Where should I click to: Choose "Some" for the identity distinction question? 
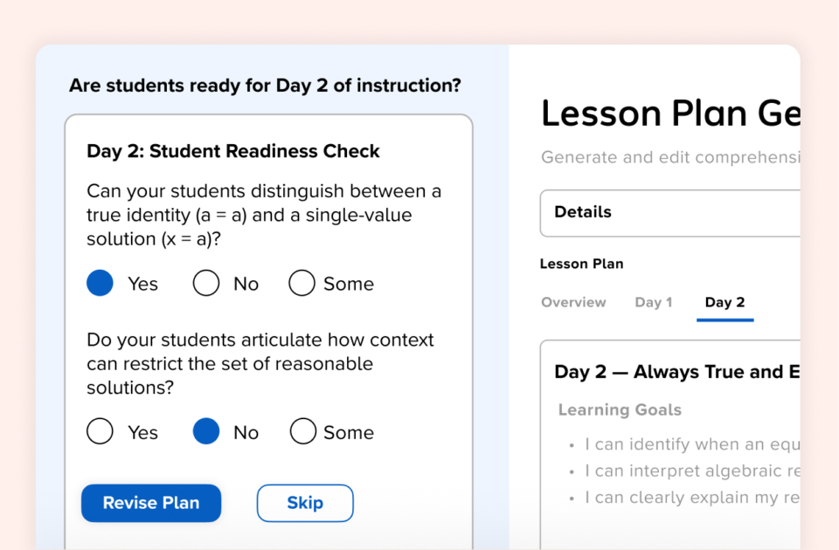302,283
